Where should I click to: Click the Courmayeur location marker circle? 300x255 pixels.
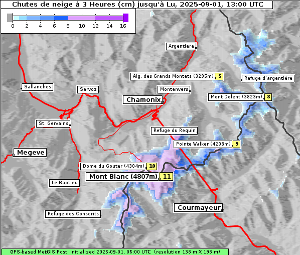[223, 210]
